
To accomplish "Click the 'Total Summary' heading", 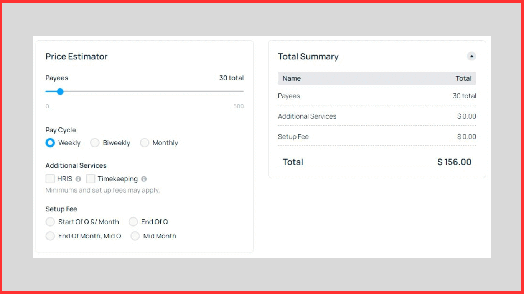I will (308, 57).
